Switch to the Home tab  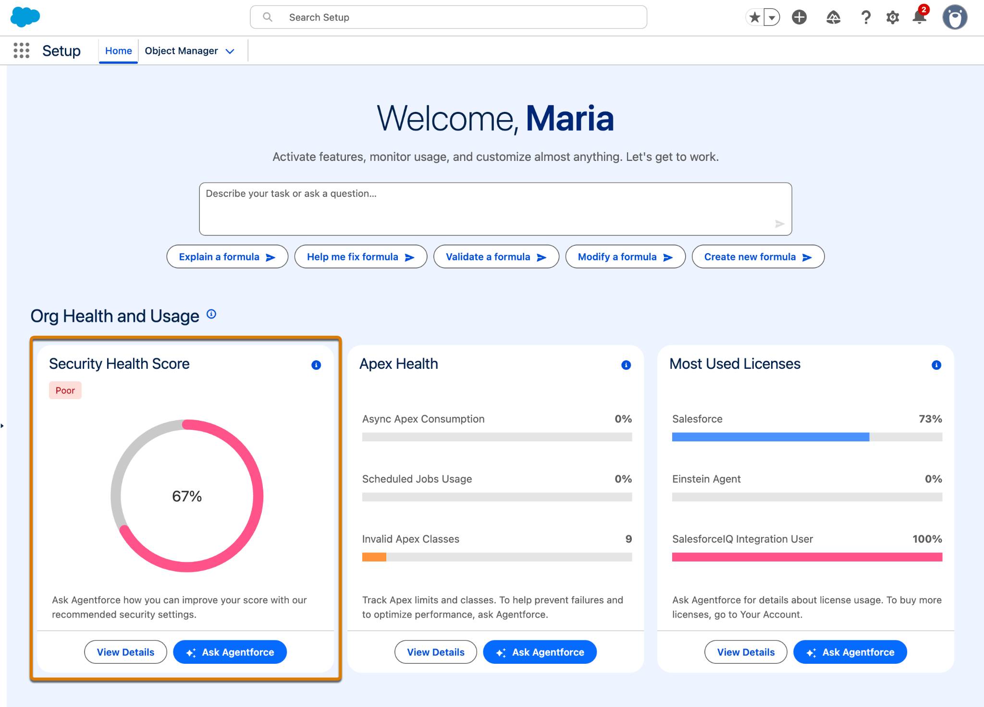point(119,50)
